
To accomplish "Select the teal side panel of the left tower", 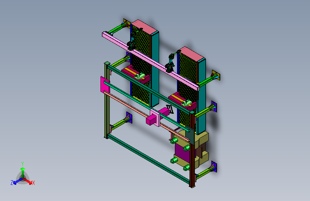I will pyautogui.click(x=155, y=69).
